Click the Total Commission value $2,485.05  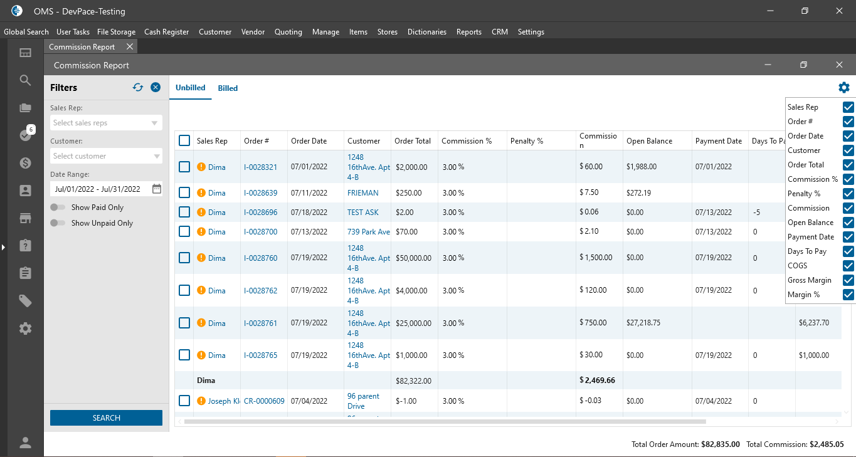827,444
